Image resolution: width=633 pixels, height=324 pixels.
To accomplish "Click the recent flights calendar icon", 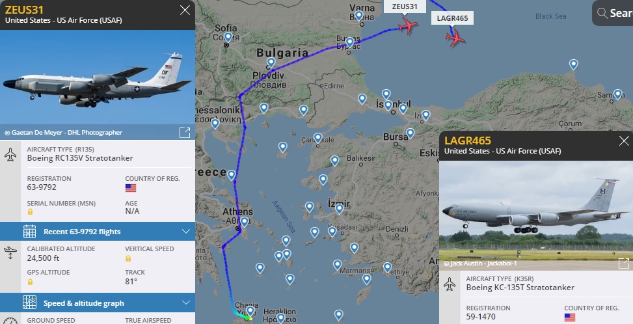I will [x=29, y=231].
